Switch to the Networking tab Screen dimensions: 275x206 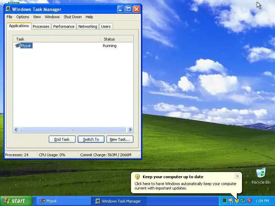click(x=88, y=26)
